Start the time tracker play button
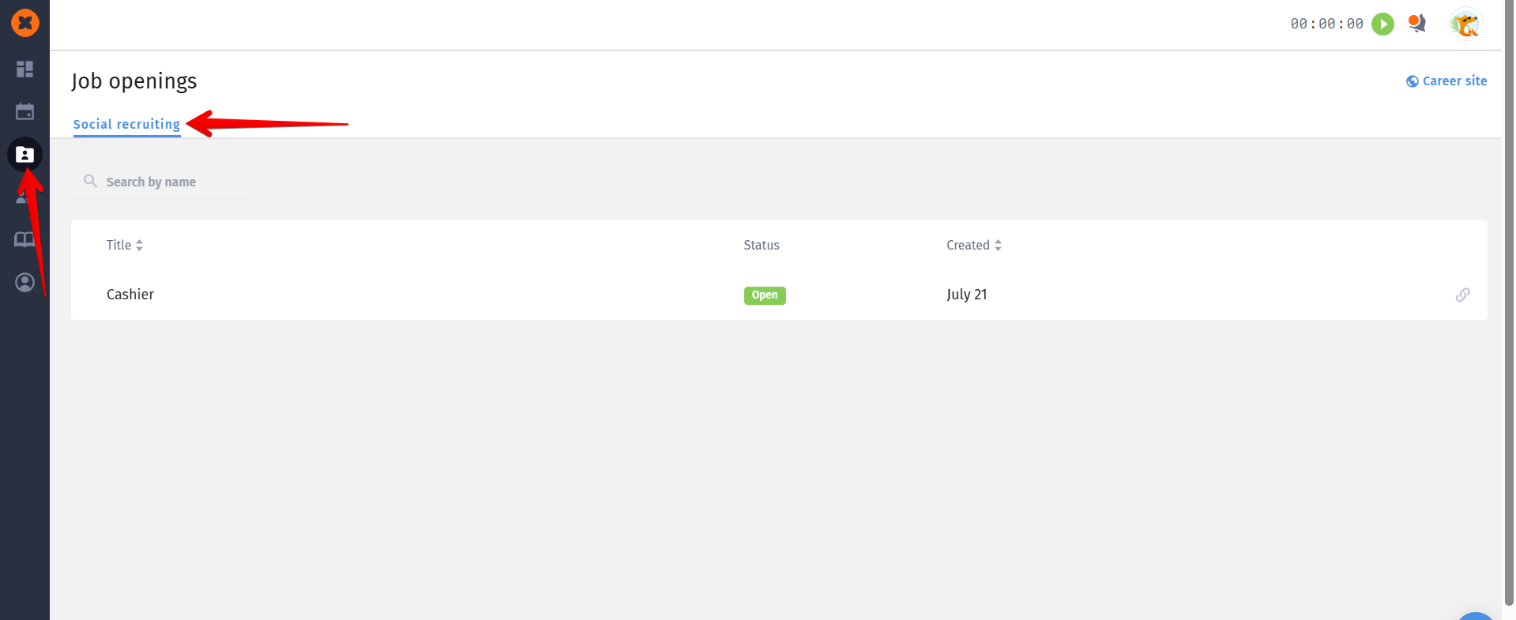1516x620 pixels. coord(1382,24)
